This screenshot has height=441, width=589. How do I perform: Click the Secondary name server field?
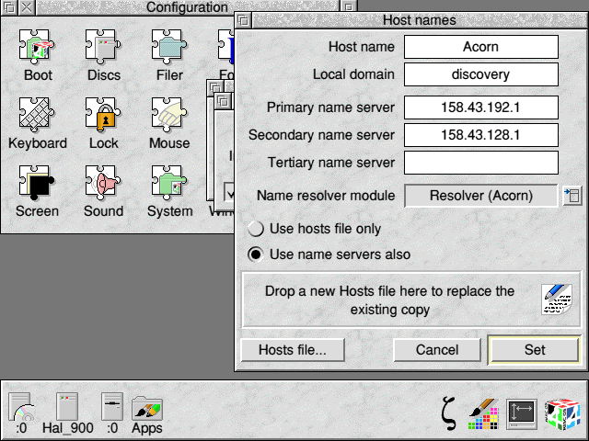(480, 135)
